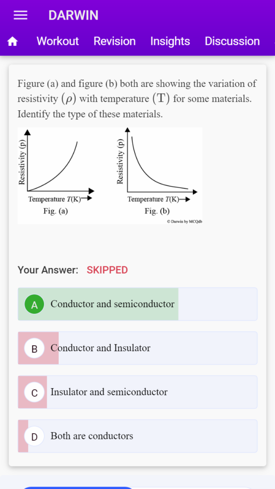Image resolution: width=275 pixels, height=489 pixels.
Task: Open the Revision tab
Action: point(115,41)
